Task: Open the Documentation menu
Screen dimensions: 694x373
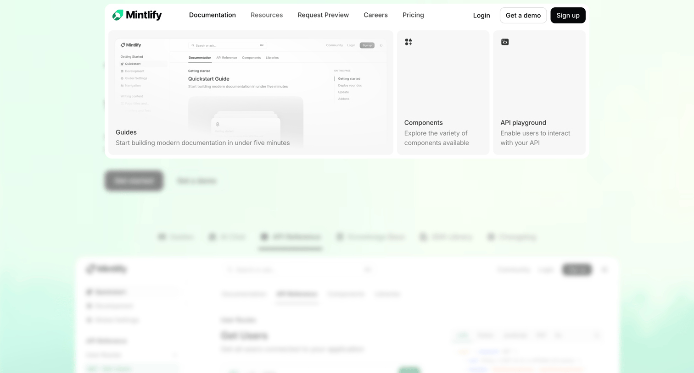Action: coord(213,15)
